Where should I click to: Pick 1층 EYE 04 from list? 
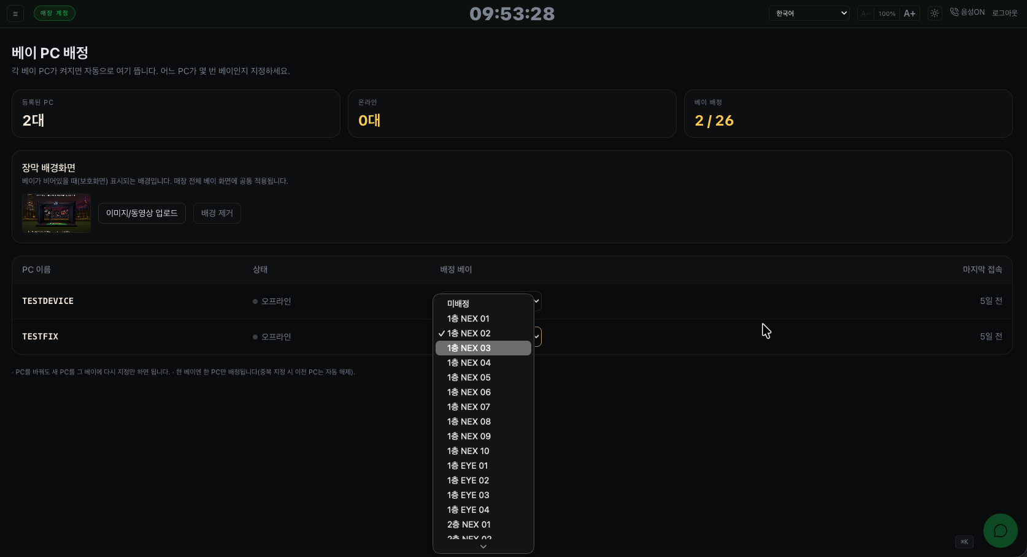pyautogui.click(x=483, y=510)
